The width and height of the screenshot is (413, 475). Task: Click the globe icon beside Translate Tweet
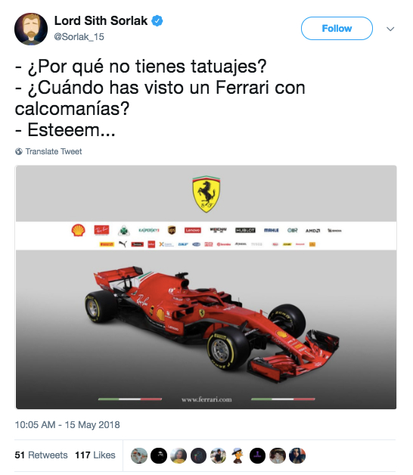(x=19, y=151)
